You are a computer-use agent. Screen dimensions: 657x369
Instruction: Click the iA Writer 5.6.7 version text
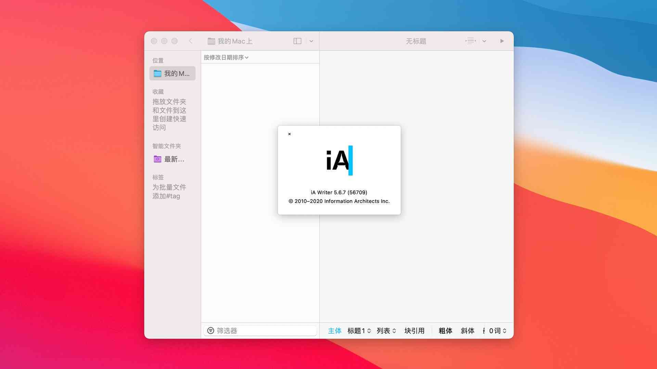pos(339,192)
